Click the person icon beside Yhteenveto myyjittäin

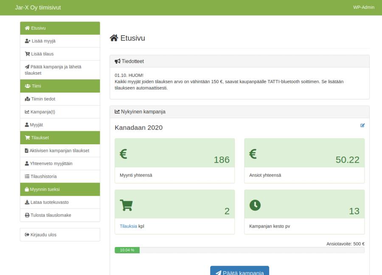pos(27,163)
